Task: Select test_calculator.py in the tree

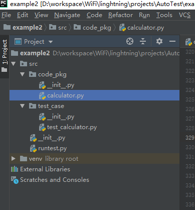Action: 94,127
